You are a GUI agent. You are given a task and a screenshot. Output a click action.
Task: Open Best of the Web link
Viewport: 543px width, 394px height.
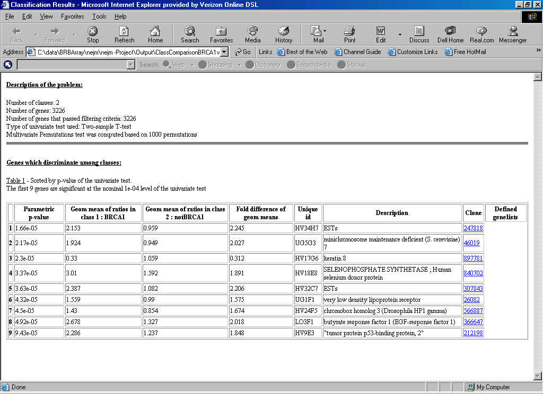[x=302, y=52]
